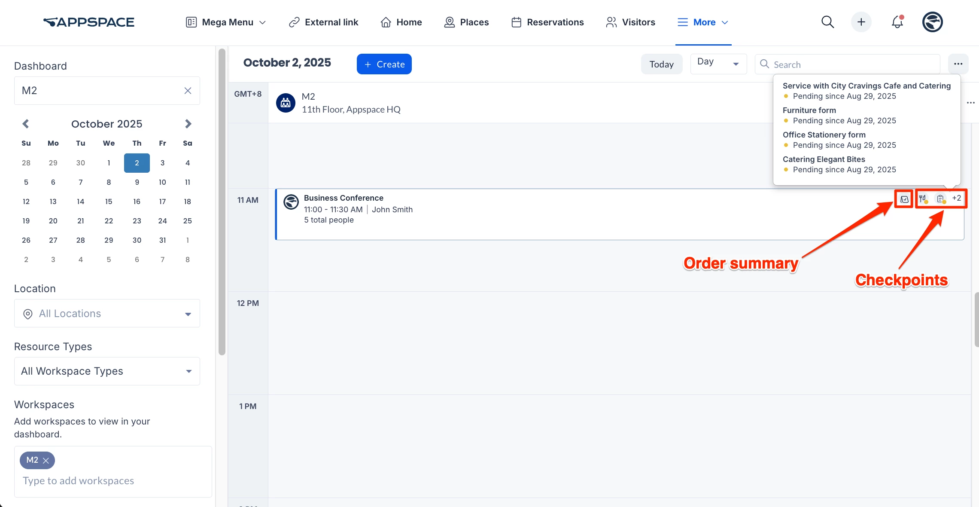Go to the Reservations nav item
This screenshot has width=979, height=507.
(x=547, y=22)
